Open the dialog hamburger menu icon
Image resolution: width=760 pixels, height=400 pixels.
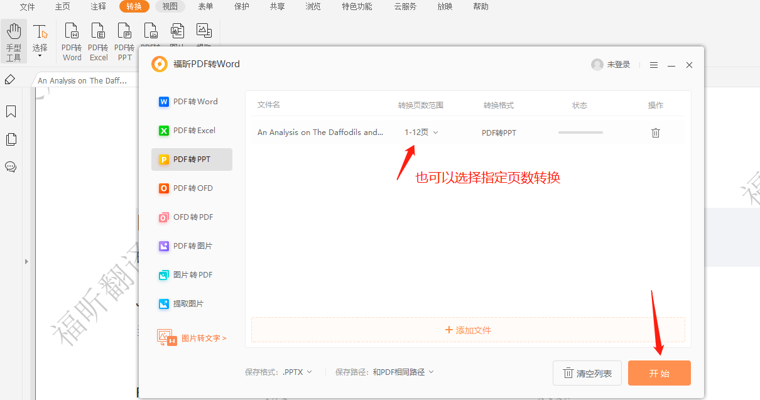click(654, 65)
